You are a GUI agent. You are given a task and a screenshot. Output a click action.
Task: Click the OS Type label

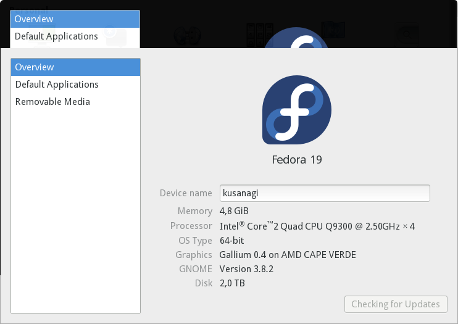[195, 241]
